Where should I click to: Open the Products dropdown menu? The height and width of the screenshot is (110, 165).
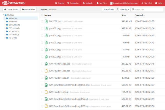click(x=73, y=3)
